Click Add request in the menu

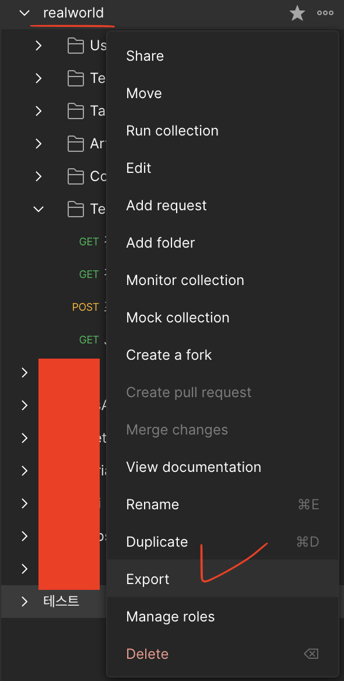coord(223,206)
